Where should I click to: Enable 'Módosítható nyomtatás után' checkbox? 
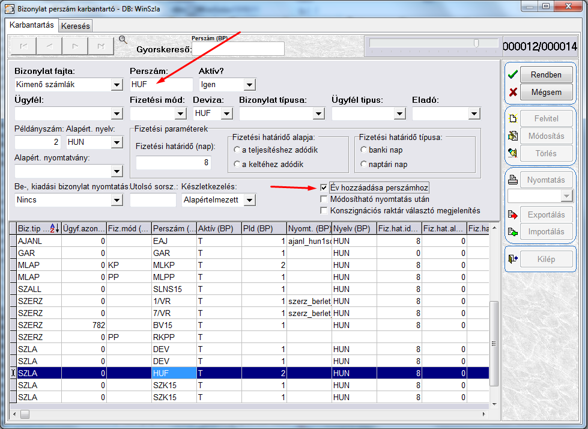324,199
